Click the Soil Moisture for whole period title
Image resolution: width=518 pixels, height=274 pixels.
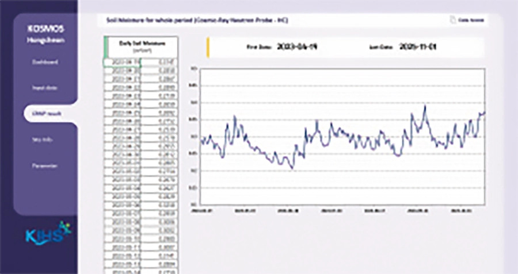coord(197,20)
